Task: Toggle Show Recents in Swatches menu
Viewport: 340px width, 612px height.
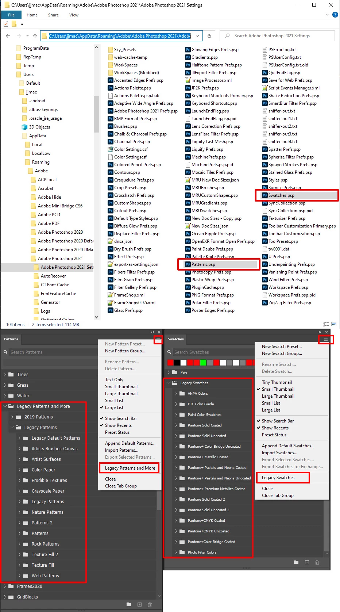Action: [x=275, y=428]
